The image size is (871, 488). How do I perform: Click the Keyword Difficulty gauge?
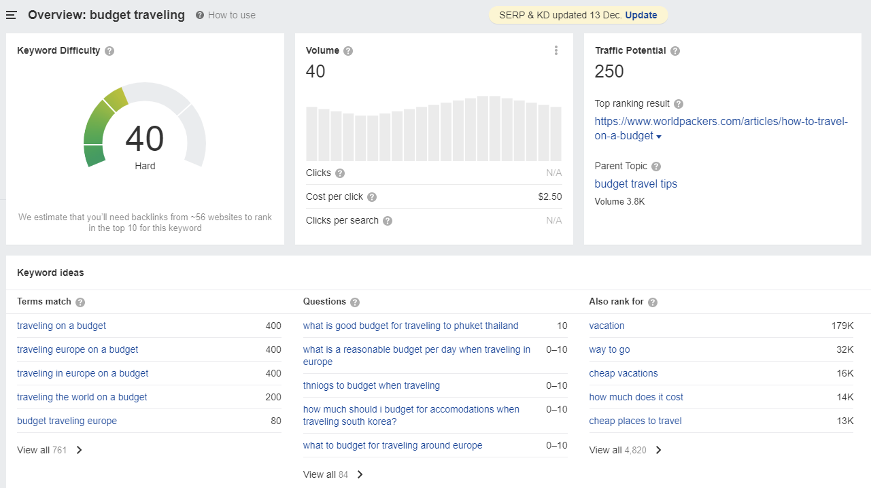[145, 136]
